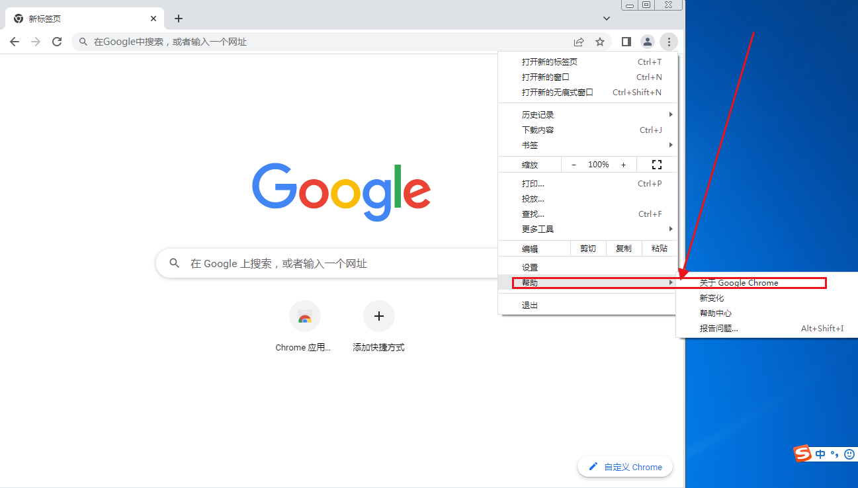
Task: Open the Chrome 应用 shortcut icon
Action: pyautogui.click(x=304, y=316)
